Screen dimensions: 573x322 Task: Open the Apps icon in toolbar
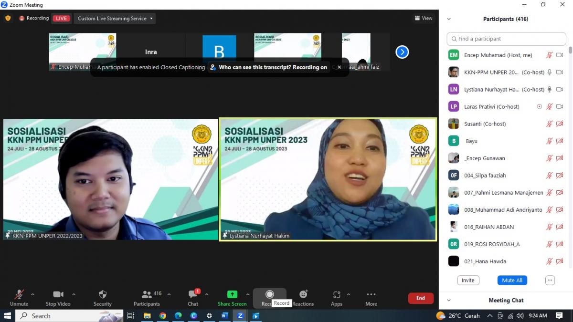coord(337,295)
